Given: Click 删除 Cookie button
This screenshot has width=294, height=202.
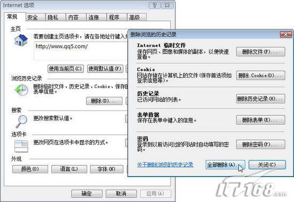Looking at the screenshot, I should [x=261, y=75].
